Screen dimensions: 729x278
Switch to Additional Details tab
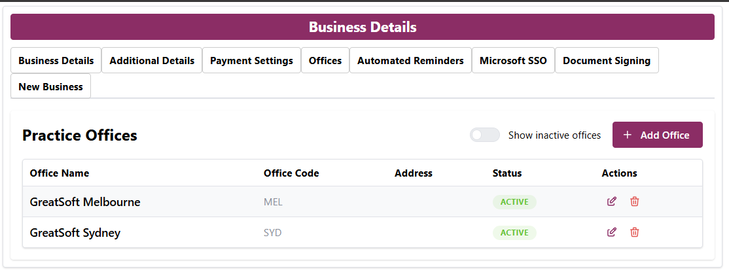point(152,60)
